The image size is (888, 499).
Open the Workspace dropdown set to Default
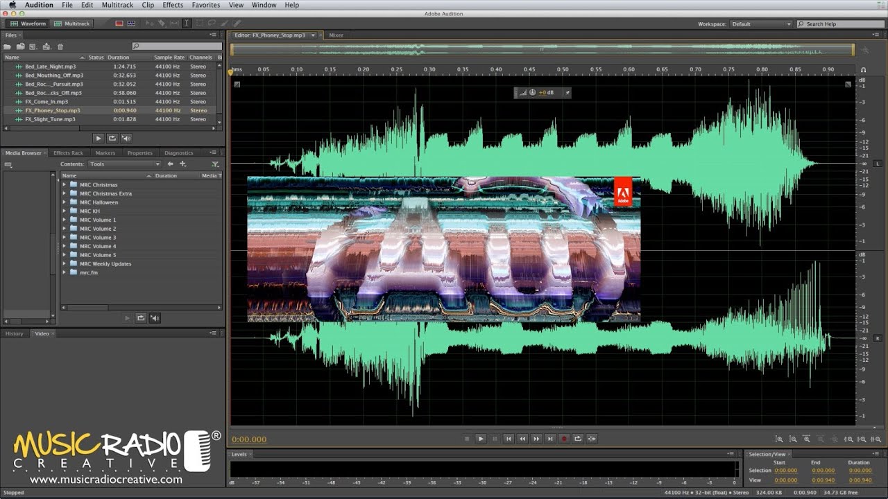pos(760,24)
